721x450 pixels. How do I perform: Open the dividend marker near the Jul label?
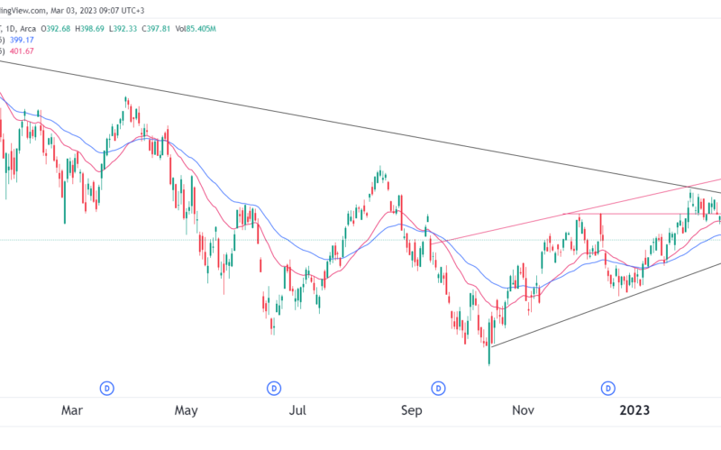(x=273, y=389)
